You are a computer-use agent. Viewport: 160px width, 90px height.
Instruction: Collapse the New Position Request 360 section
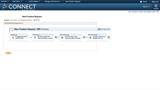coord(11,29)
